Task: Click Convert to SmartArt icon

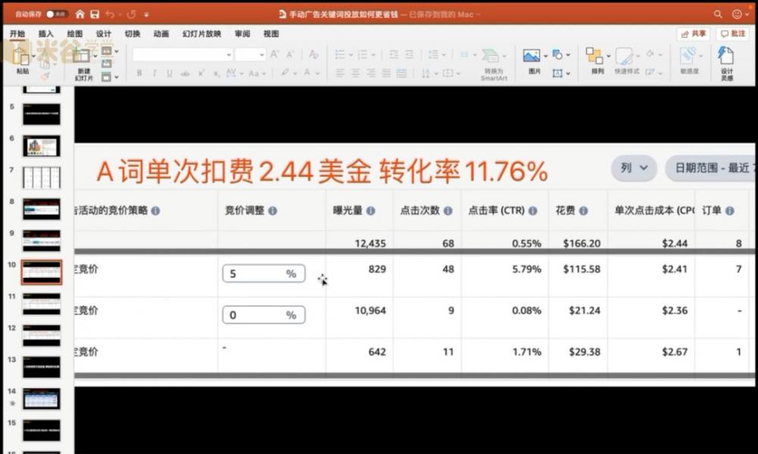Action: (x=490, y=55)
